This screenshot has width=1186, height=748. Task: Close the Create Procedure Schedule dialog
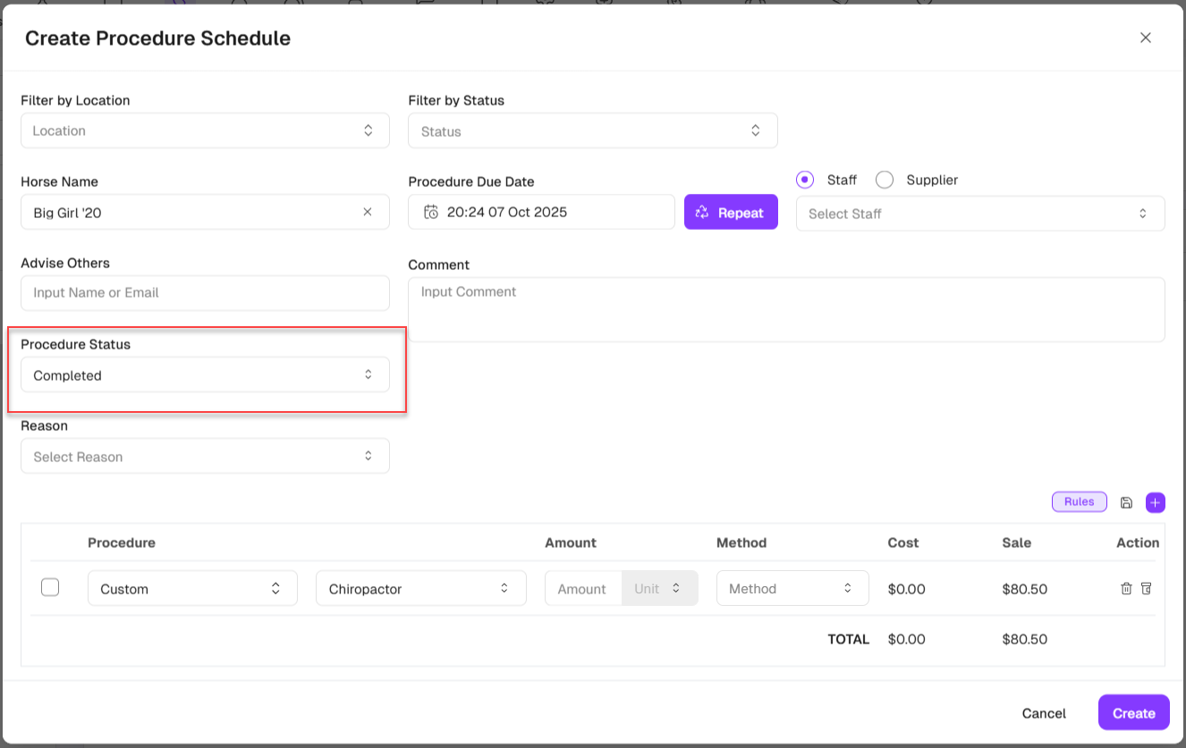point(1145,38)
